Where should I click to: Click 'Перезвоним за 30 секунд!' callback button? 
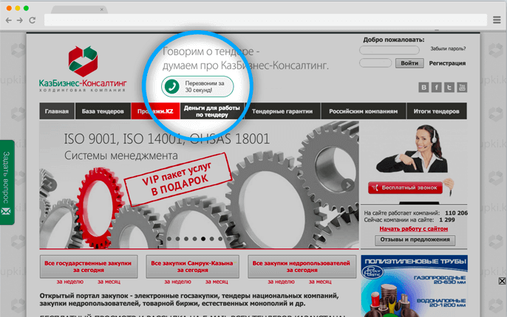[x=197, y=86]
